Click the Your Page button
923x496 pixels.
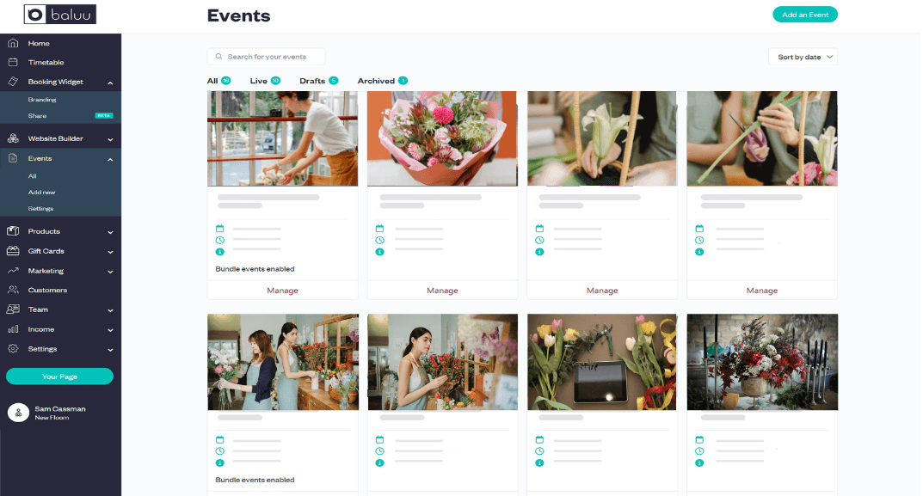point(59,377)
